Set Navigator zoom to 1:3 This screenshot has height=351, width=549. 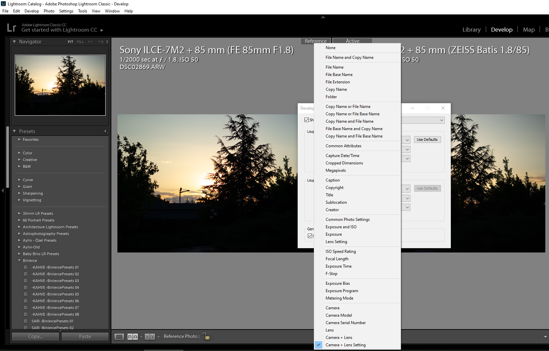coord(101,42)
